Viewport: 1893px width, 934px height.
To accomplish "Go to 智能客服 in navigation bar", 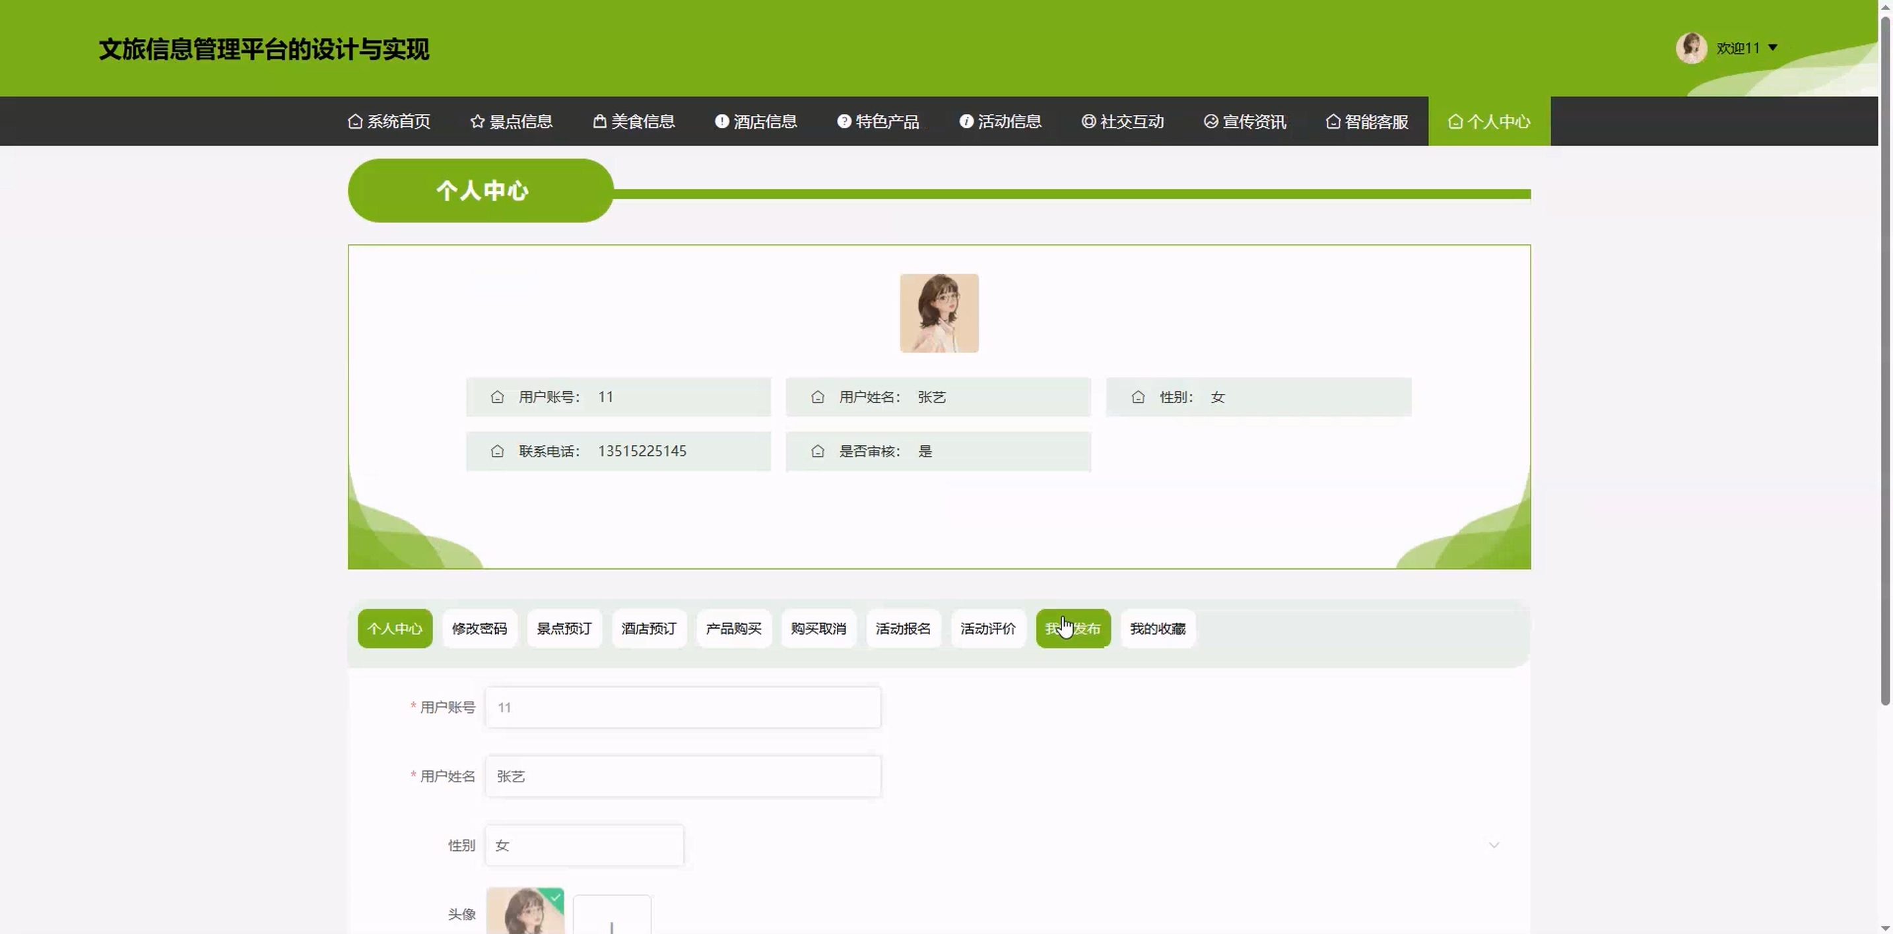I will pyautogui.click(x=1368, y=121).
